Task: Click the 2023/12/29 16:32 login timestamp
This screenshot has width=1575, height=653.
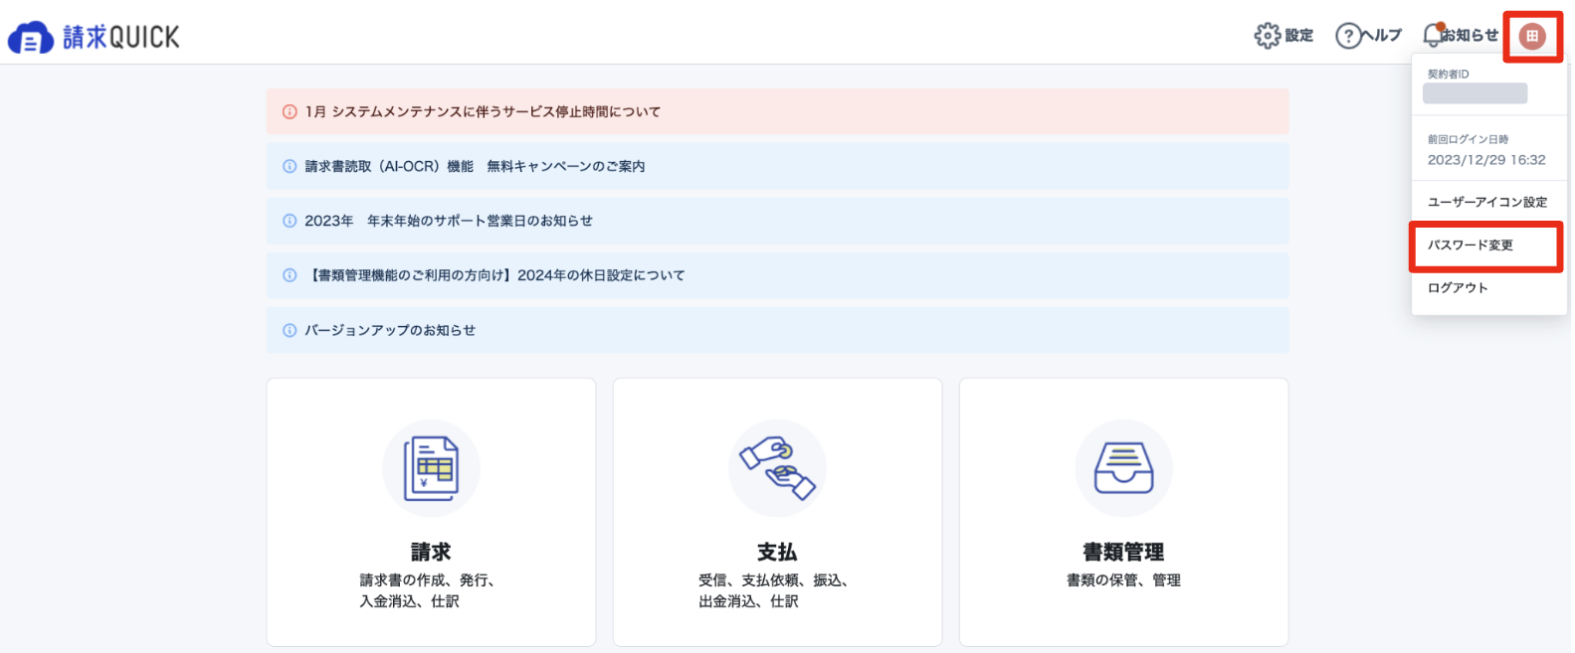Action: pyautogui.click(x=1486, y=160)
